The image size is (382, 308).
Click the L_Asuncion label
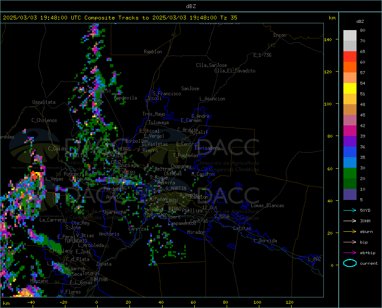pyautogui.click(x=212, y=99)
